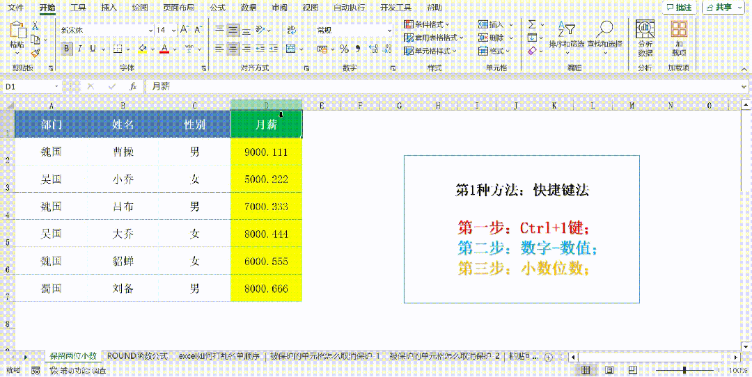
Task: Open the ROUND函数公式 sheet tab
Action: point(137,356)
